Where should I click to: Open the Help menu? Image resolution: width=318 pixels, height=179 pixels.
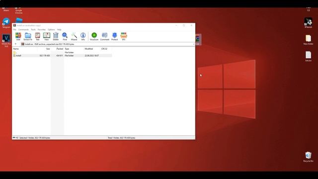tap(59, 30)
